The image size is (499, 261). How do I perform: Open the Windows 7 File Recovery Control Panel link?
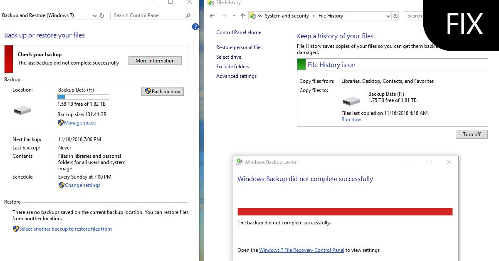[301, 250]
